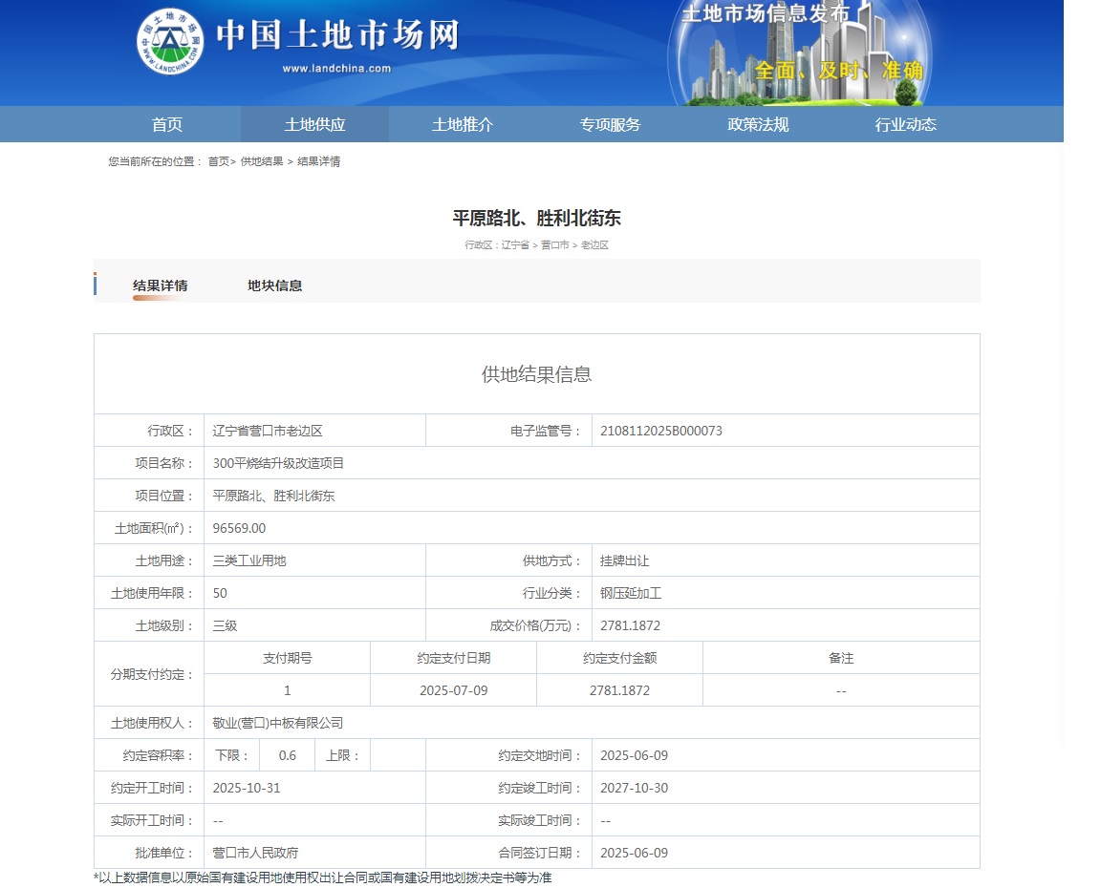
Task: Click the 容积率 lower limit value 0.6
Action: point(287,755)
